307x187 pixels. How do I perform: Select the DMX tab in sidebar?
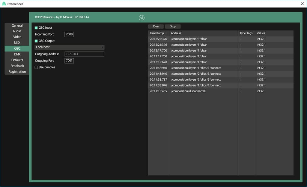tap(17, 54)
